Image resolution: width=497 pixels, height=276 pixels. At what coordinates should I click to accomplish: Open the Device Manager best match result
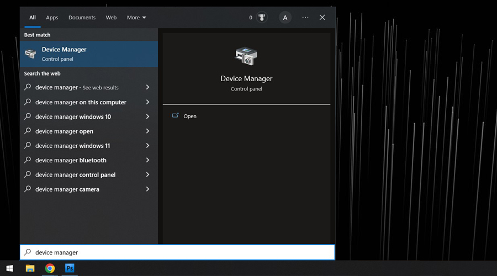[89, 54]
